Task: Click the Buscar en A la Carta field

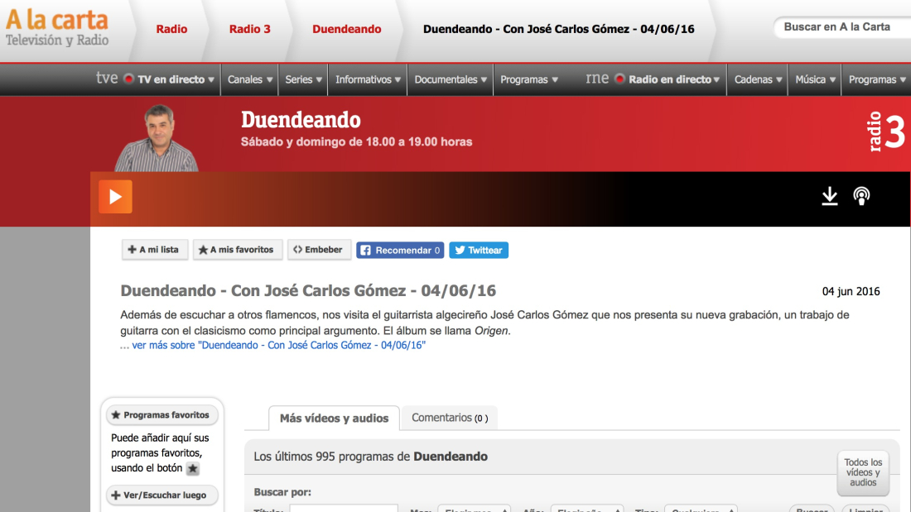Action: click(841, 27)
